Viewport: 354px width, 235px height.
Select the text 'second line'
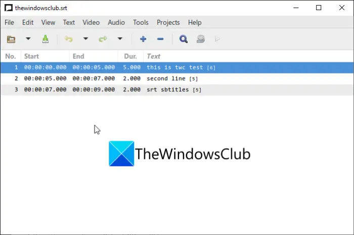click(166, 79)
